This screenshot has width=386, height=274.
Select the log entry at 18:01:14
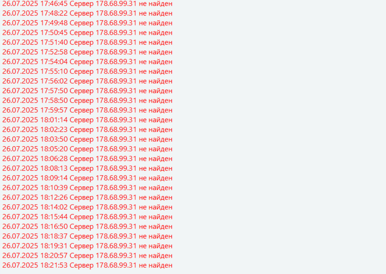[87, 120]
